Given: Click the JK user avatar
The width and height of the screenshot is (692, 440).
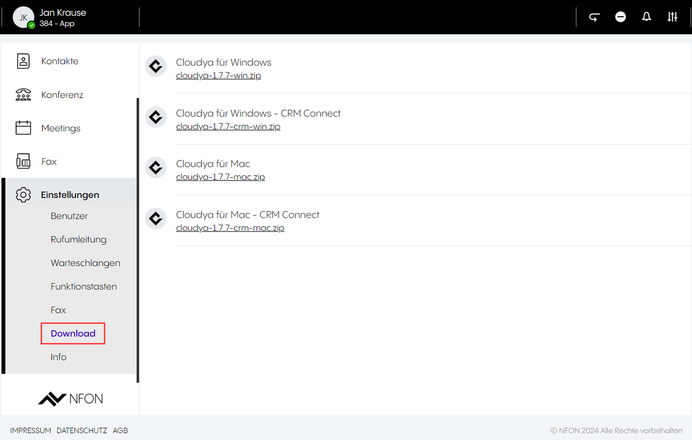Looking at the screenshot, I should tap(23, 17).
